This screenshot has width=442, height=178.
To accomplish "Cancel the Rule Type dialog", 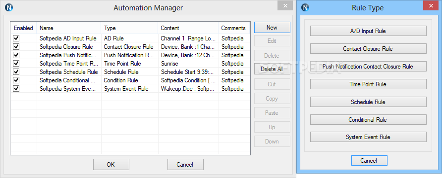I will tap(369, 161).
